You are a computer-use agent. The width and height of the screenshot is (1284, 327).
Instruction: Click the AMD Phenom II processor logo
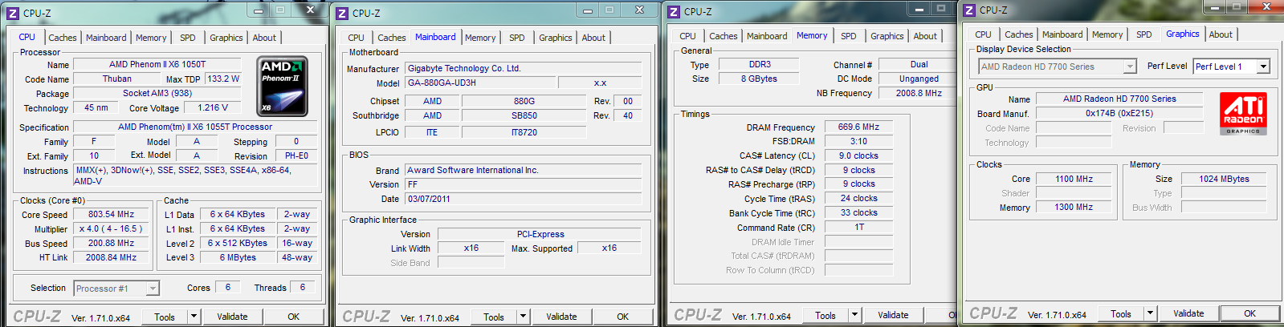coord(282,86)
